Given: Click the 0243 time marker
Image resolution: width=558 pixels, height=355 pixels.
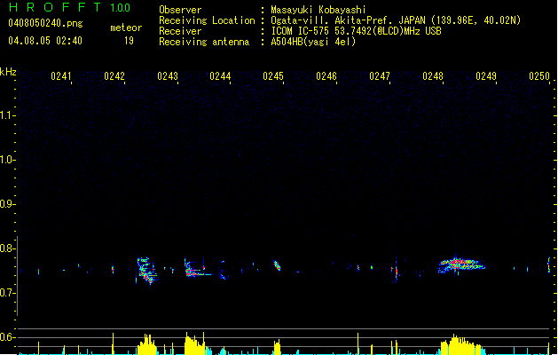Looking at the screenshot, I should pos(168,76).
